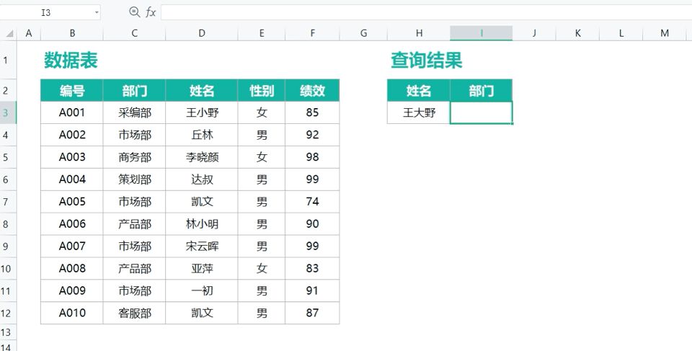This screenshot has height=351, width=692.
Task: Click the zoom magnifier icon beside formula bar
Action: click(134, 12)
